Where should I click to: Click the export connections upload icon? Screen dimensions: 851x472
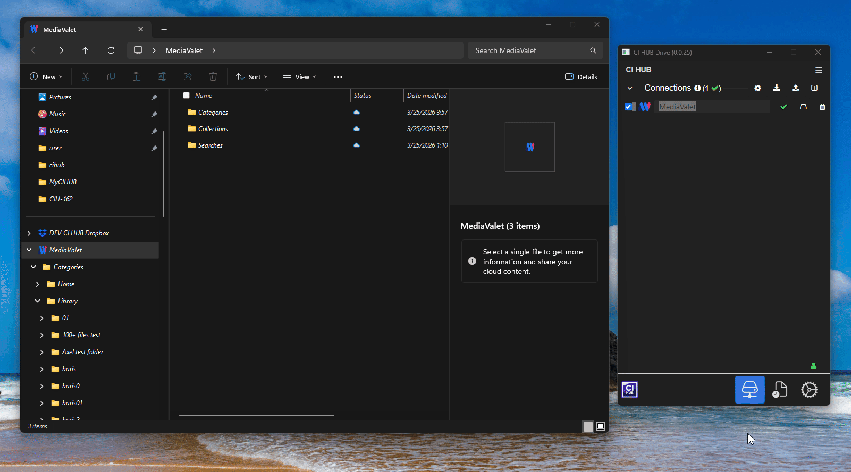coord(795,88)
